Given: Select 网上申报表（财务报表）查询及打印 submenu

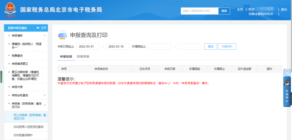Looking at the screenshot, I should [x=26, y=117].
